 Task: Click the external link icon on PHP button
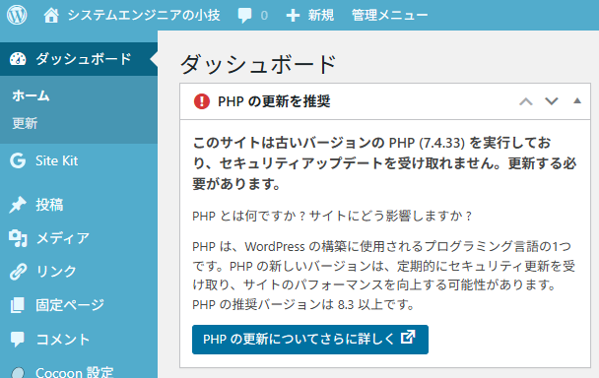[408, 337]
